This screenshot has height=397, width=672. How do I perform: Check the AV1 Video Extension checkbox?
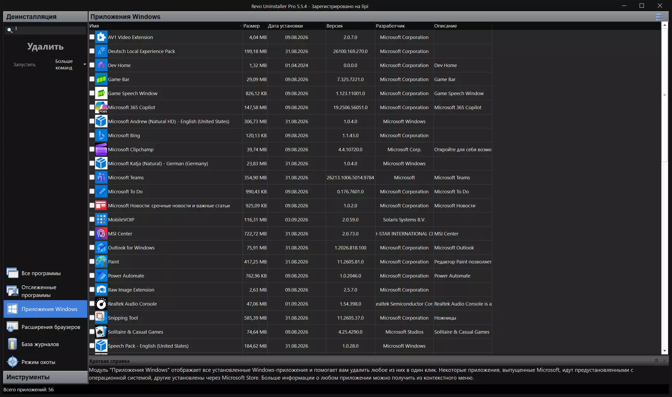tap(92, 37)
